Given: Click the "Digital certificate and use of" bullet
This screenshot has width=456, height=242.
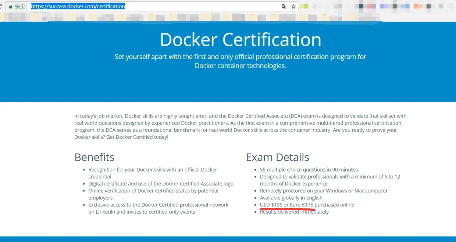Looking at the screenshot, I should 161,184.
